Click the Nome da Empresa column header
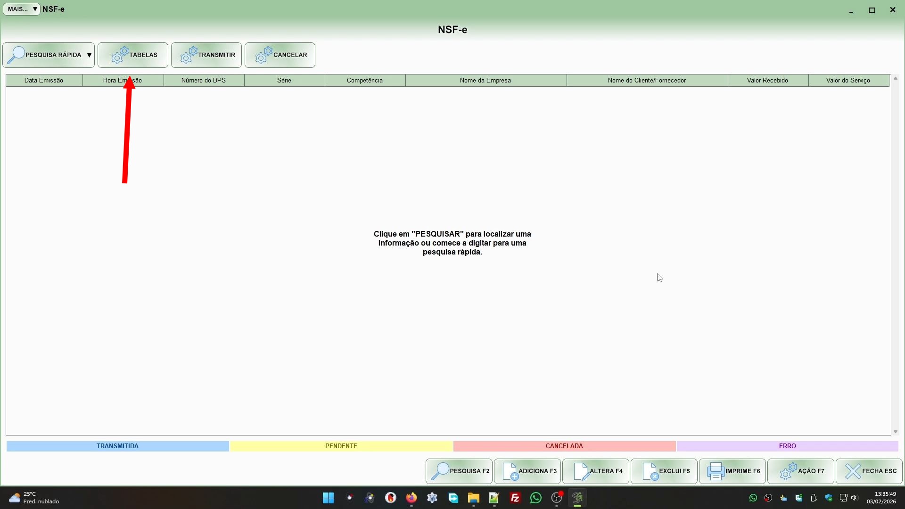This screenshot has width=905, height=509. coord(485,80)
